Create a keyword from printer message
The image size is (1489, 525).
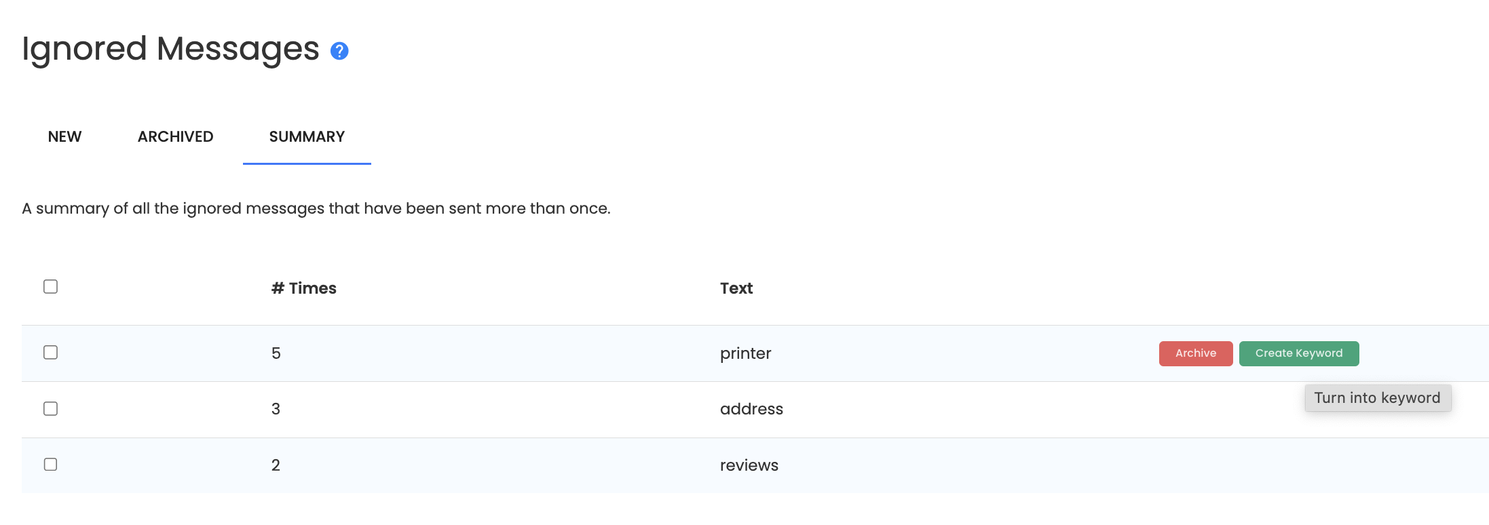(x=1299, y=353)
